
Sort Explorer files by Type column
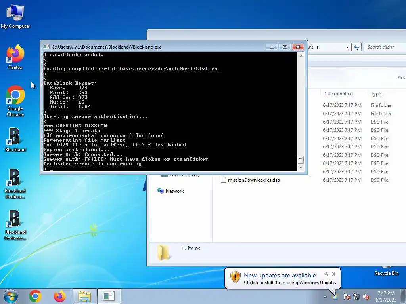pos(376,93)
